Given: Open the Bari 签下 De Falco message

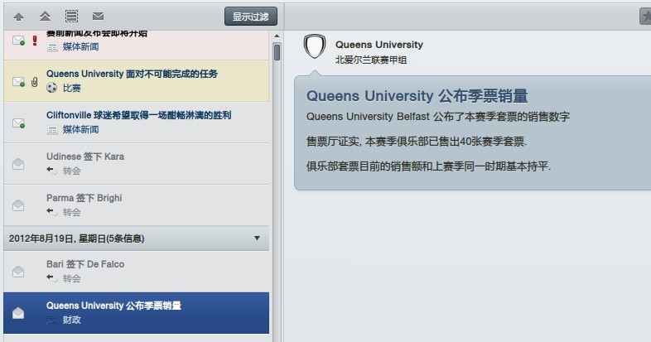Looking at the screenshot, I should tap(136, 272).
